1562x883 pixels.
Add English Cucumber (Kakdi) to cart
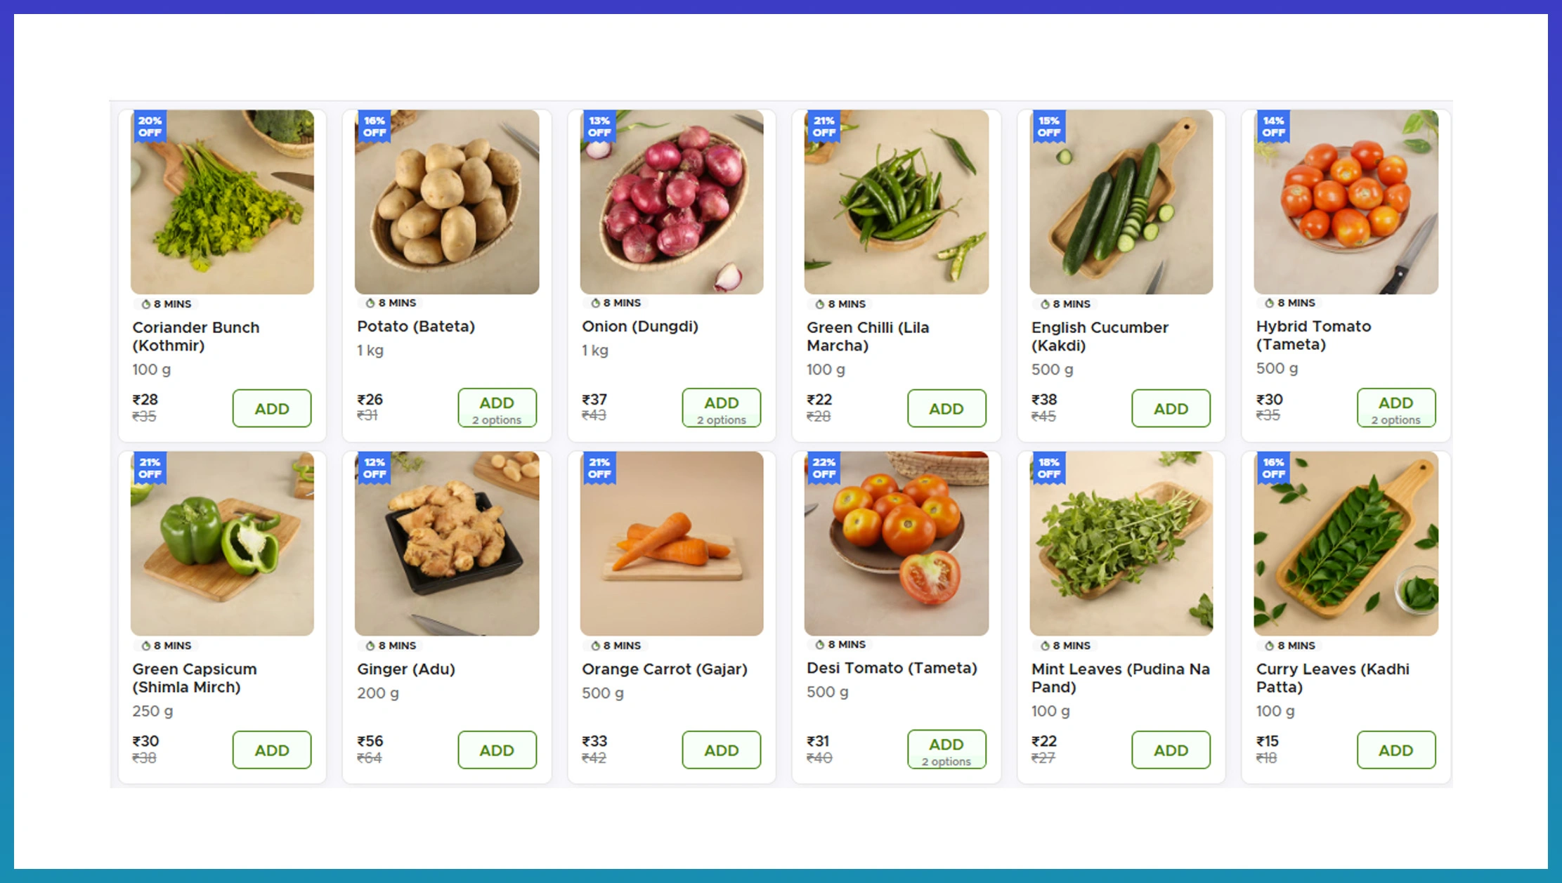tap(1171, 408)
